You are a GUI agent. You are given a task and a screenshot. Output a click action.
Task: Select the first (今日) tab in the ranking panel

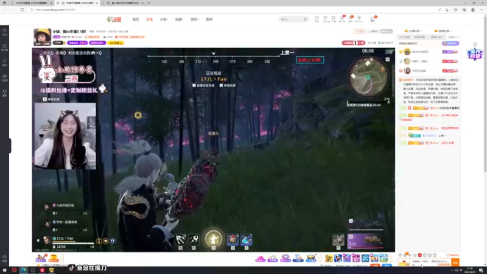coord(404,37)
